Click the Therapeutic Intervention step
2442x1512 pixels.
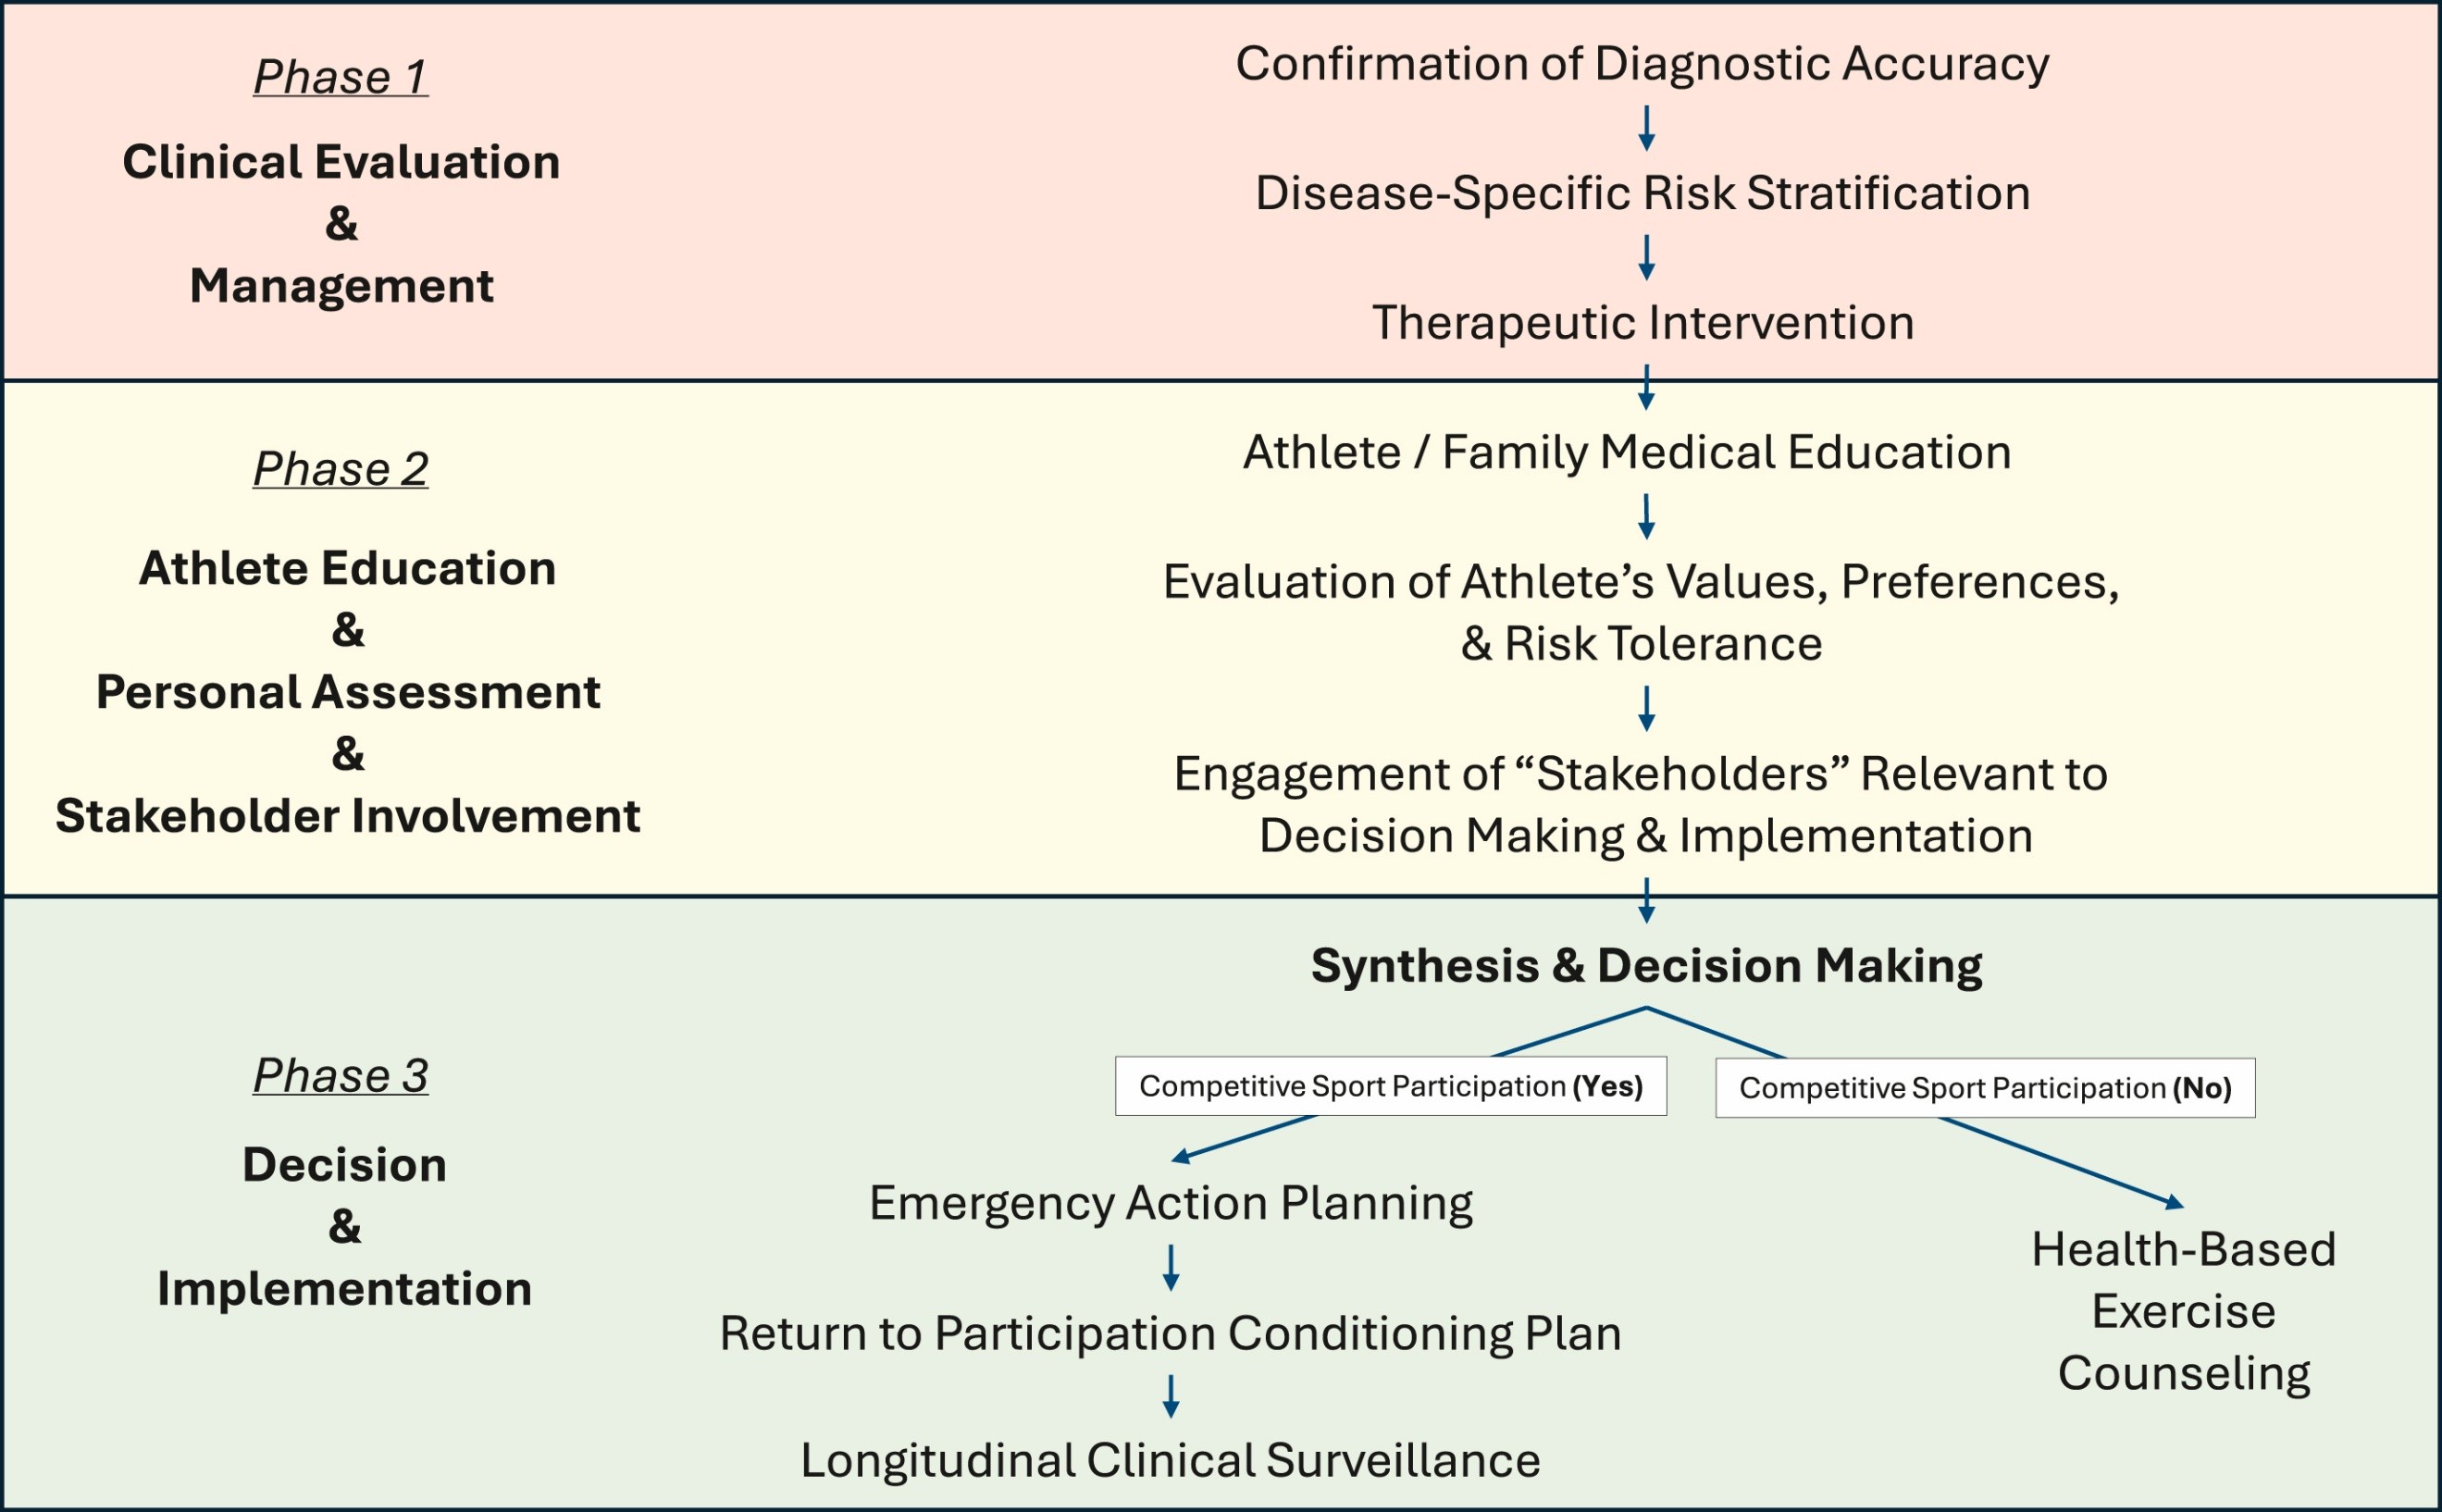[x=1642, y=323]
